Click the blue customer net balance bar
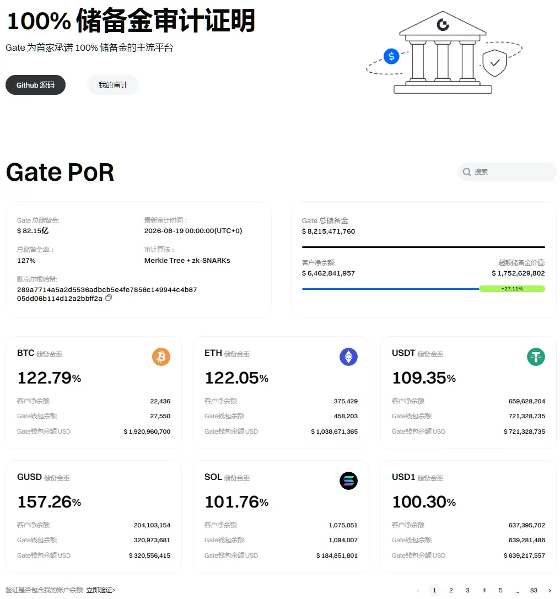This screenshot has height=599, width=560. tap(390, 289)
